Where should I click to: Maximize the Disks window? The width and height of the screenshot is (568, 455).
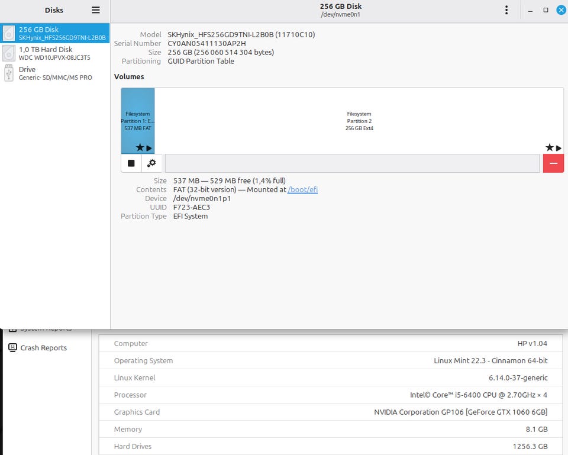(x=546, y=10)
